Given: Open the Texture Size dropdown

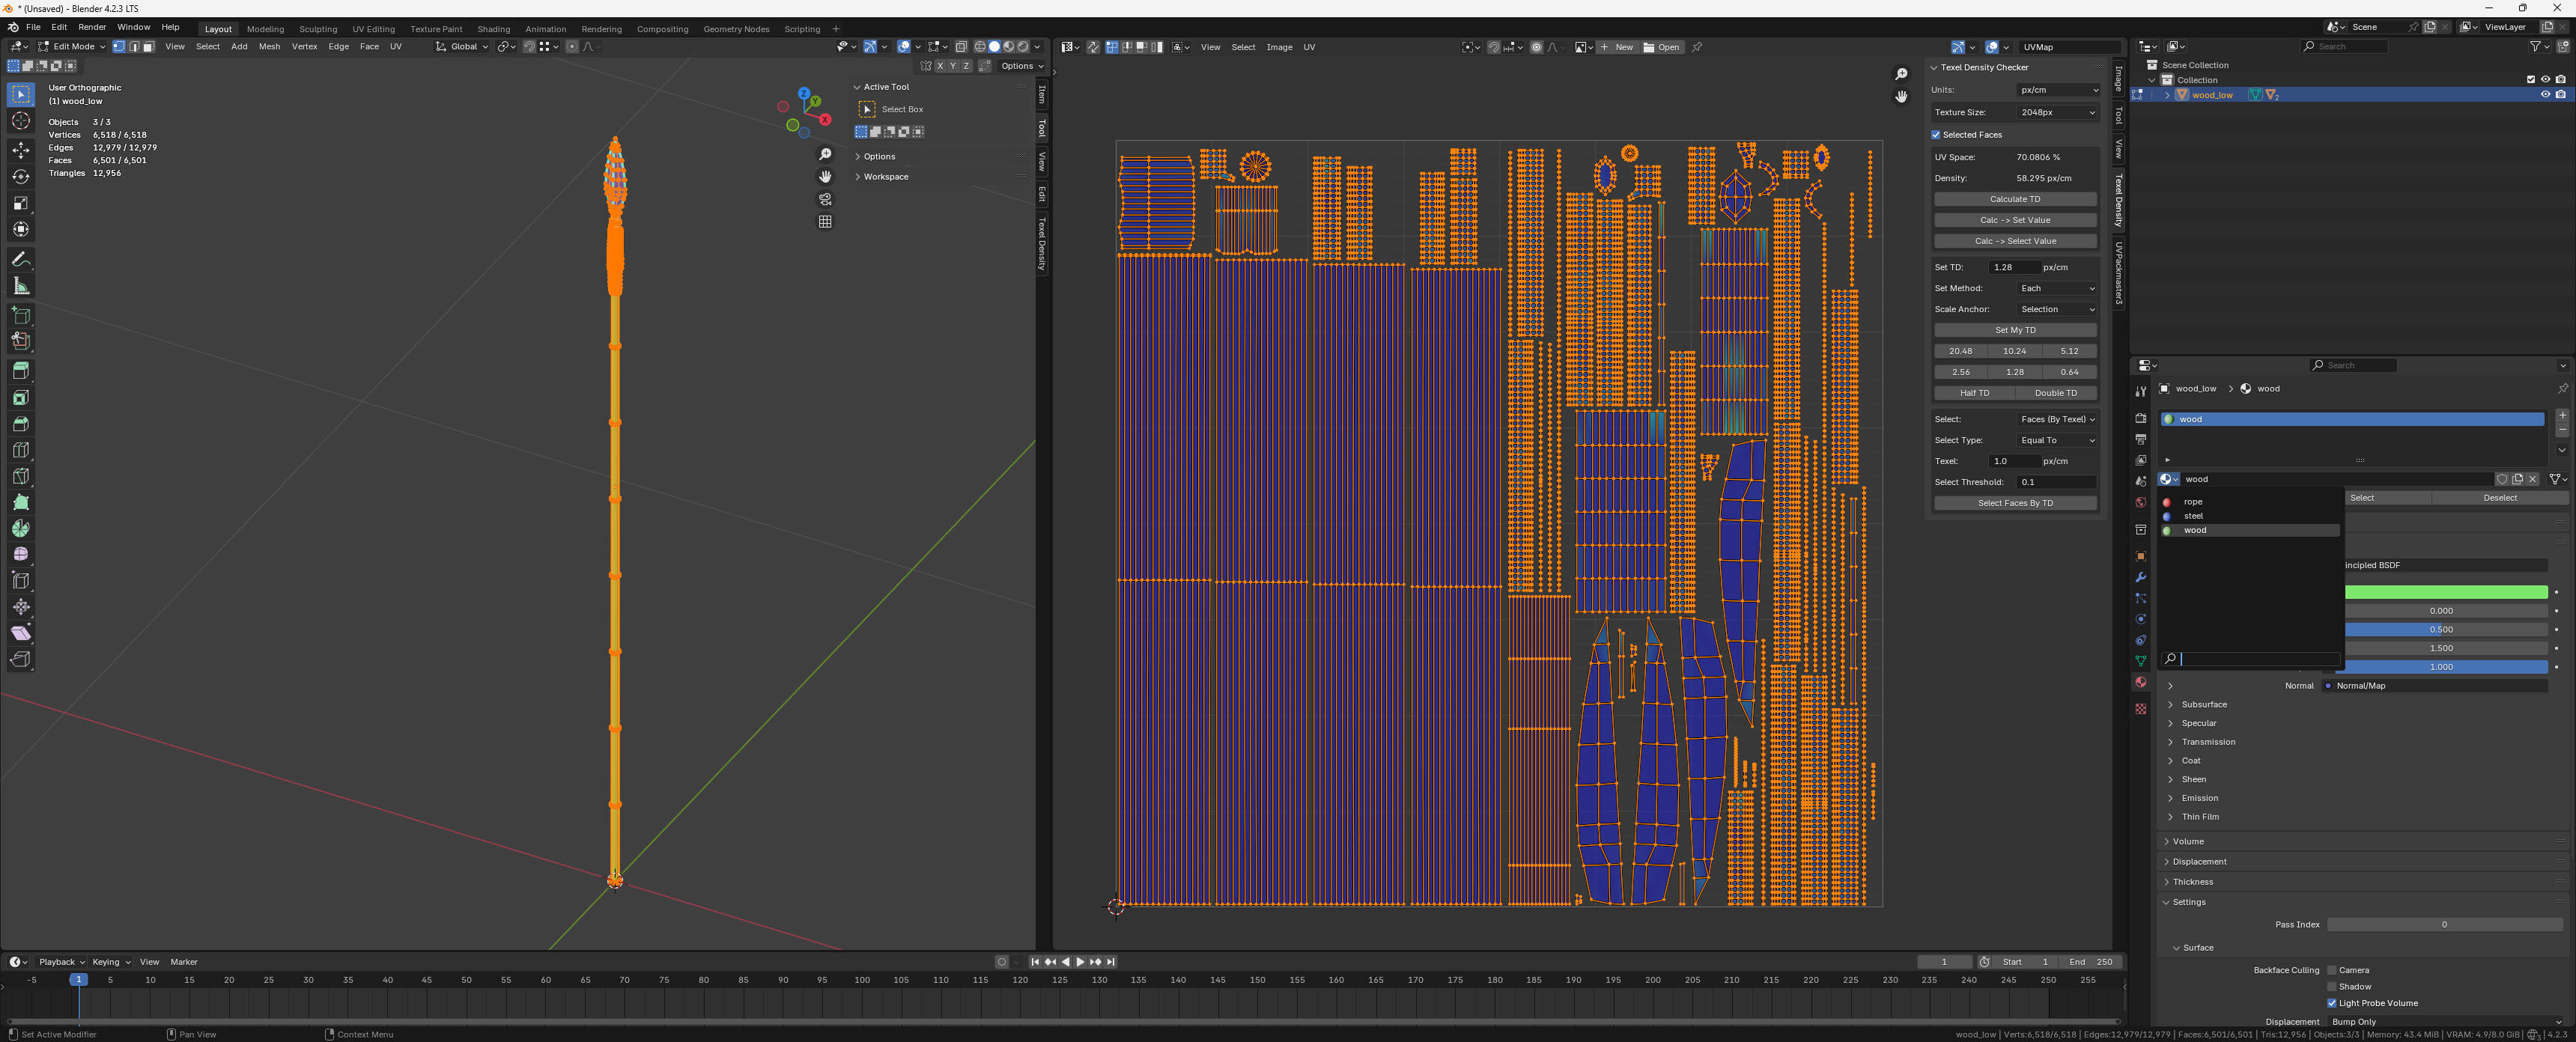Looking at the screenshot, I should (2057, 112).
